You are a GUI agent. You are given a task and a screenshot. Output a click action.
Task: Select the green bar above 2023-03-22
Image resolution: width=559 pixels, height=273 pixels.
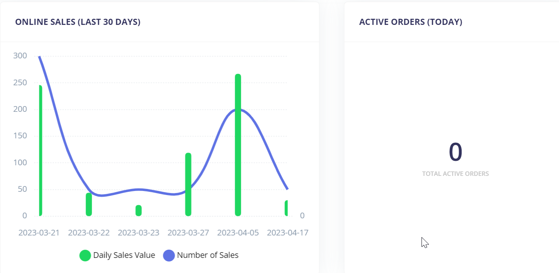[89, 204]
